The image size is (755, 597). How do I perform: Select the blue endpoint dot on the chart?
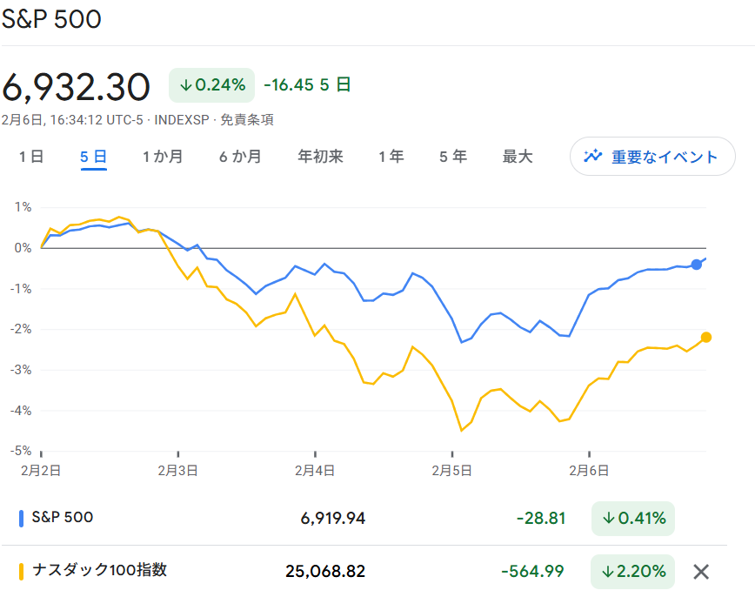click(x=696, y=264)
